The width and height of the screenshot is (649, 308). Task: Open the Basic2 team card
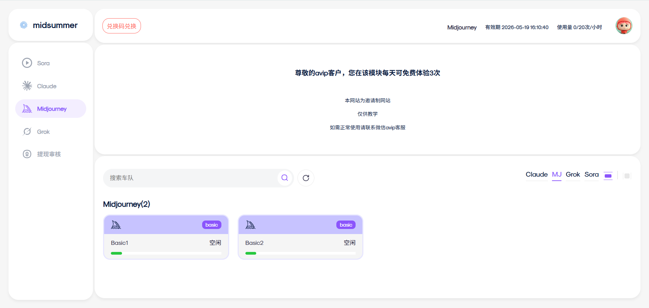point(301,237)
